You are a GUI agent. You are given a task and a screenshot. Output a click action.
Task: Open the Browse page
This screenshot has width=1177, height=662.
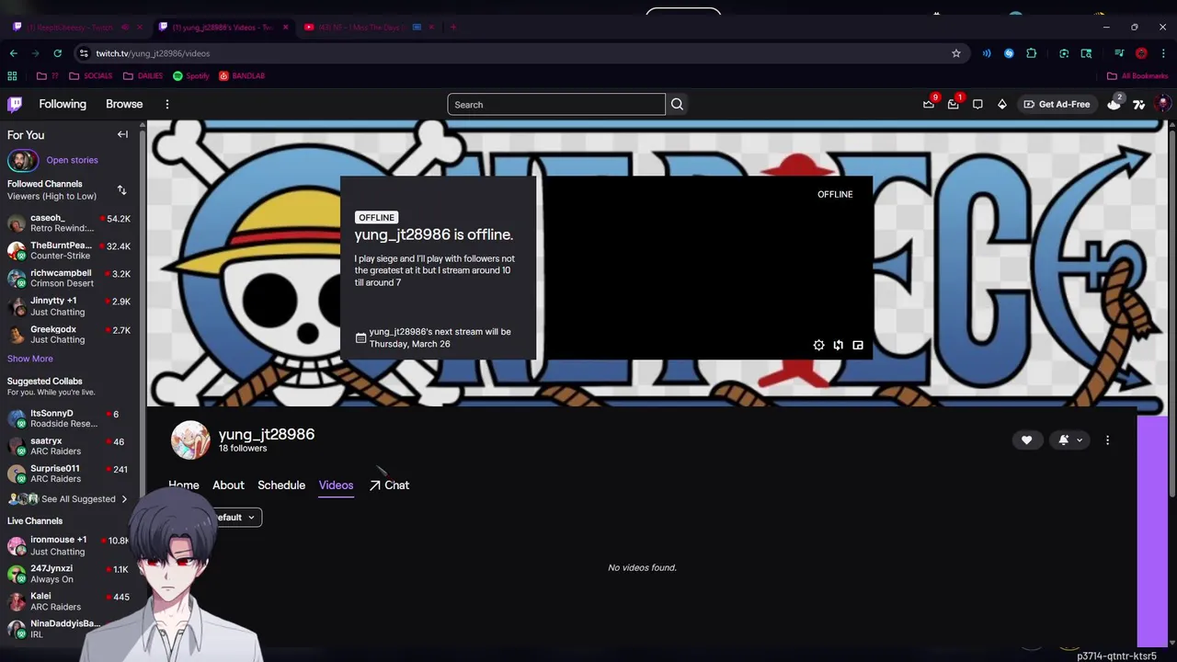(x=124, y=104)
